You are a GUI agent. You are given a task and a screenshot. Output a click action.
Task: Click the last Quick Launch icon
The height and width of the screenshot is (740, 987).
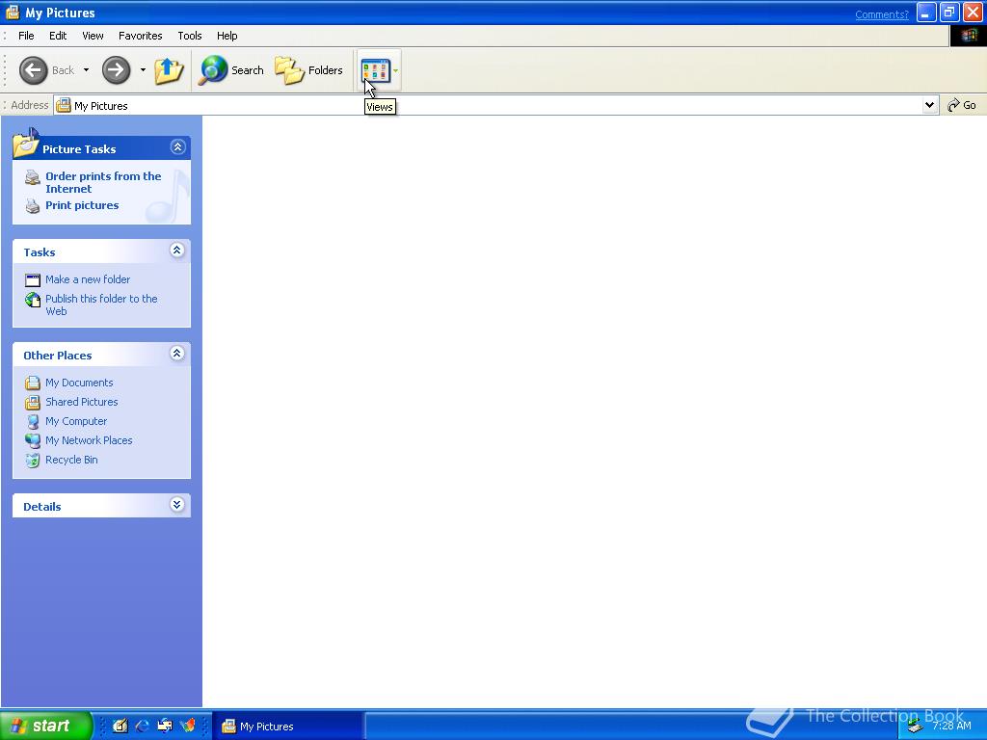coord(188,726)
